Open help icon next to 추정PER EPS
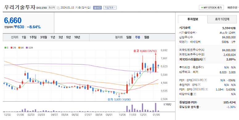 point(199,85)
